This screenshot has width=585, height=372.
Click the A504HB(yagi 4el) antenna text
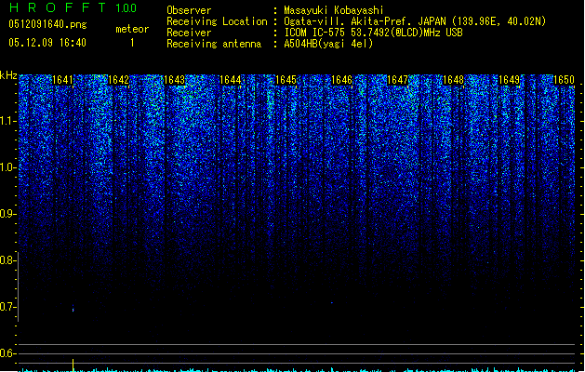pos(328,44)
